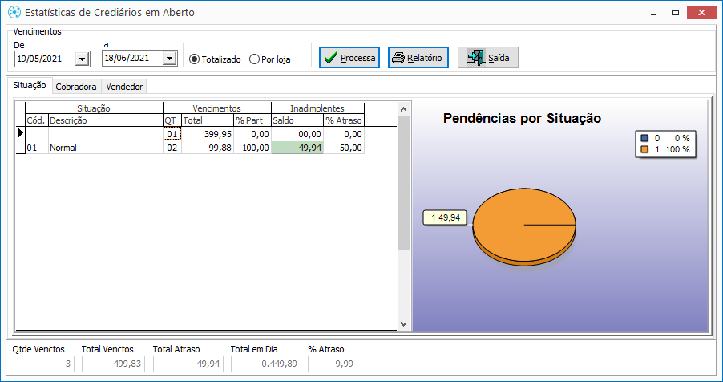Click the chart title Pendências por Situação

pyautogui.click(x=522, y=118)
